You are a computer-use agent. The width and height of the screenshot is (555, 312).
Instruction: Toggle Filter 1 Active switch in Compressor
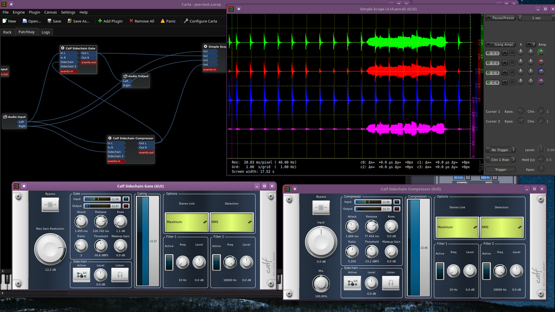[440, 271]
